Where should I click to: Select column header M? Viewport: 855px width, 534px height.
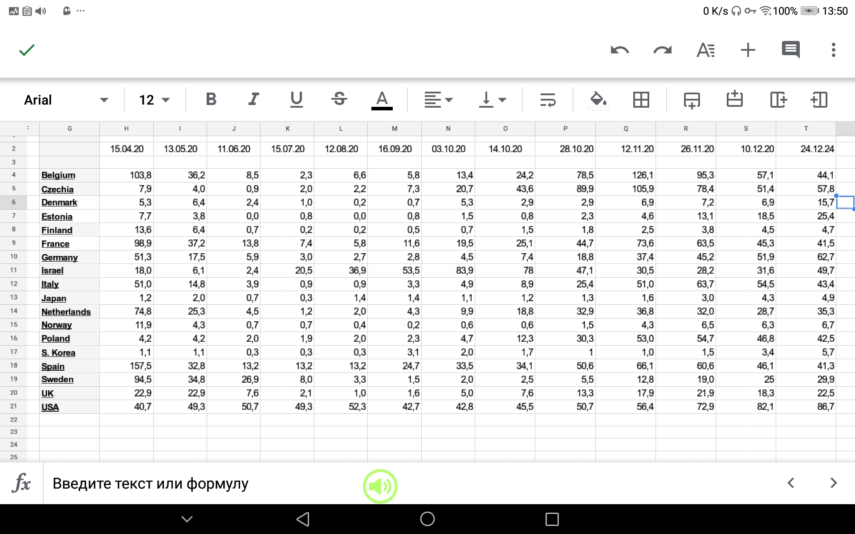[395, 129]
